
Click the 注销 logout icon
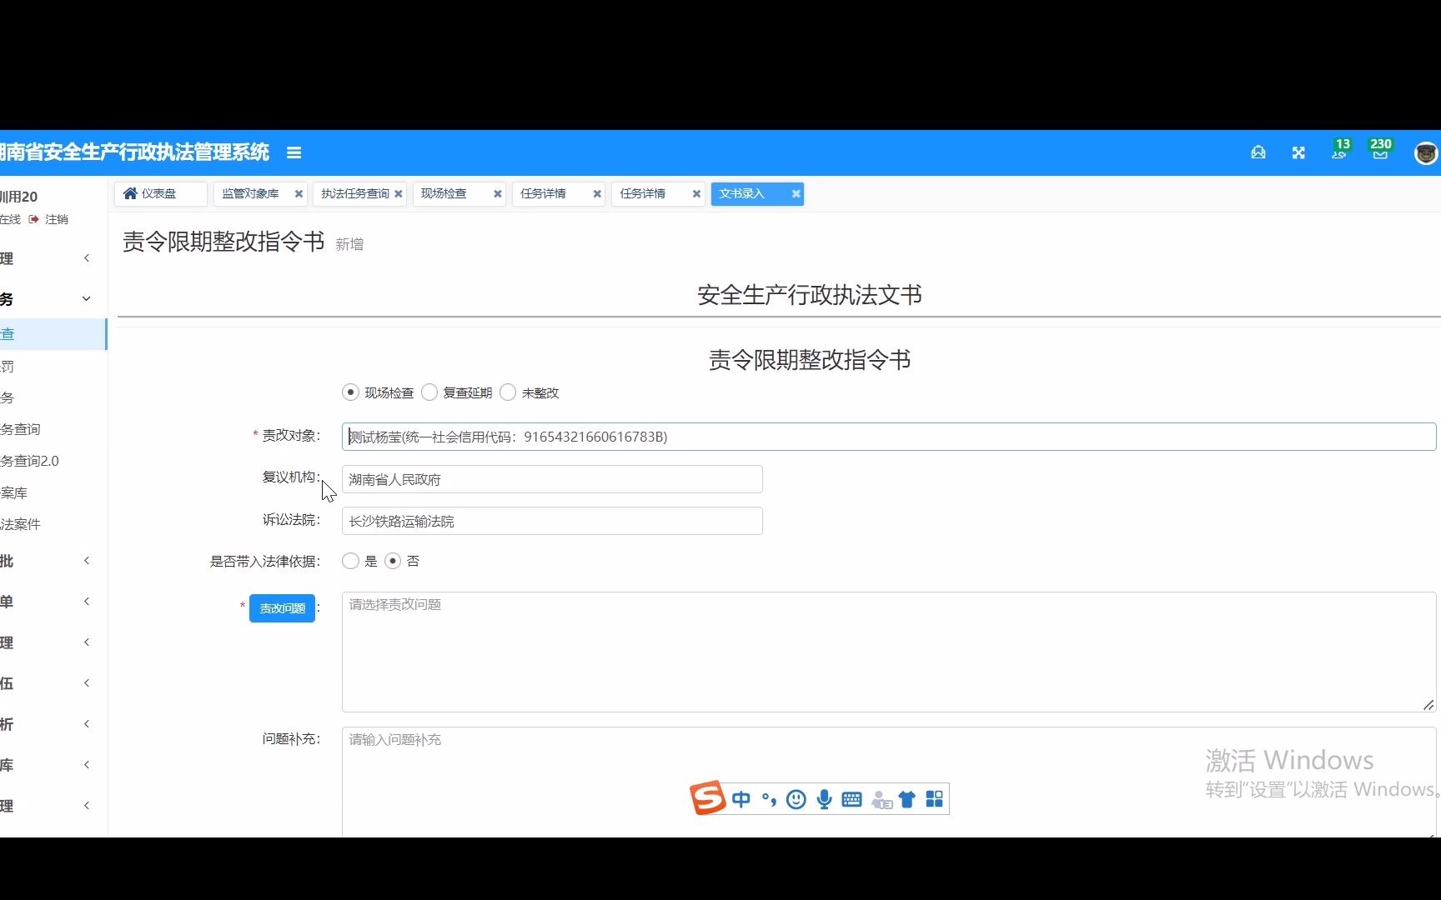click(34, 219)
